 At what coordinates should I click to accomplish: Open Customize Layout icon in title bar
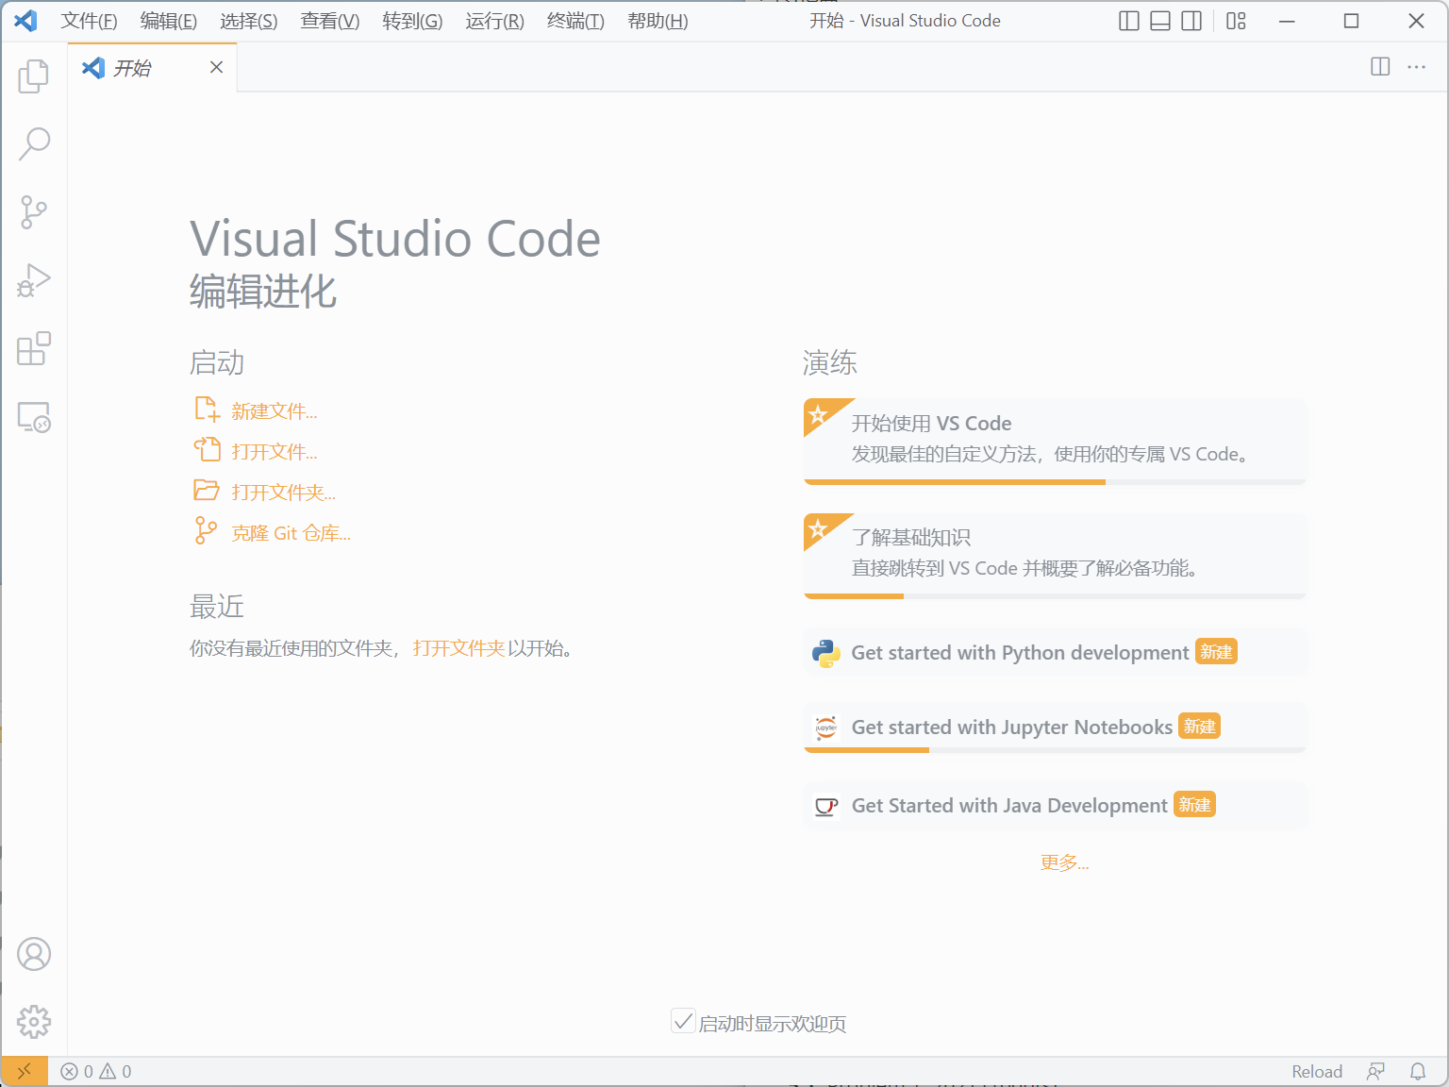pos(1236,21)
